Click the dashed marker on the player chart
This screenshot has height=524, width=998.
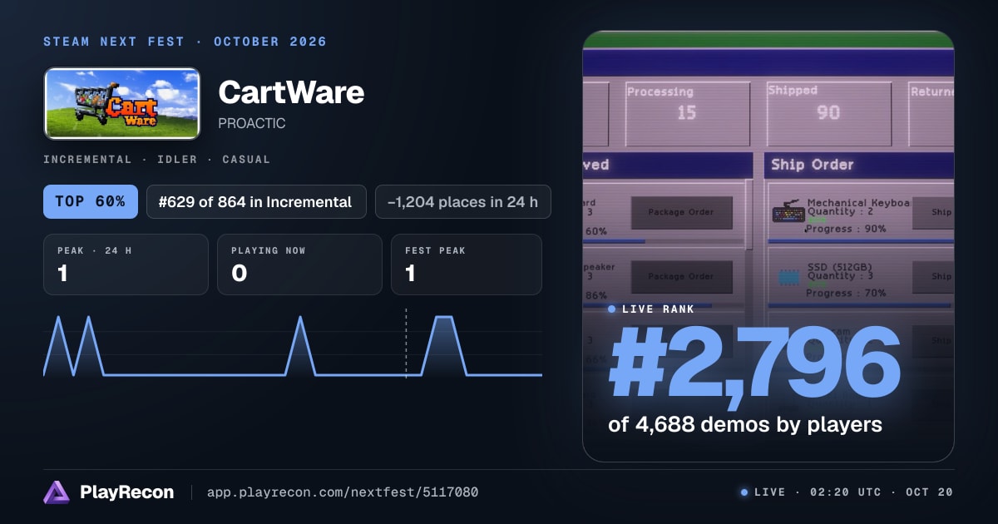(406, 343)
